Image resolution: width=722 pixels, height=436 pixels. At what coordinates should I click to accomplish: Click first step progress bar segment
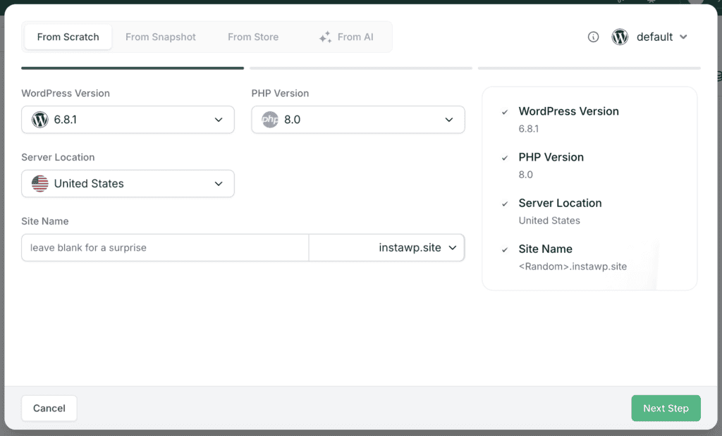(x=133, y=68)
